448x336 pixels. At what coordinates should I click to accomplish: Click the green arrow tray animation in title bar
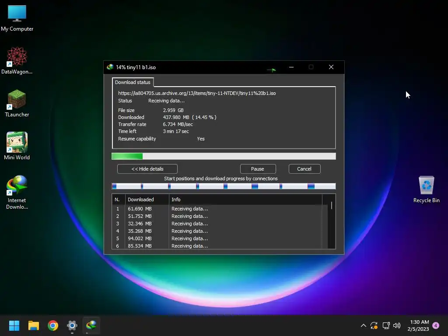[x=271, y=70]
